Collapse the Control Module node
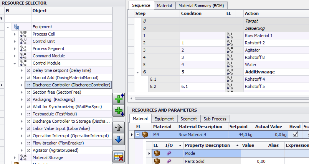 15,63
